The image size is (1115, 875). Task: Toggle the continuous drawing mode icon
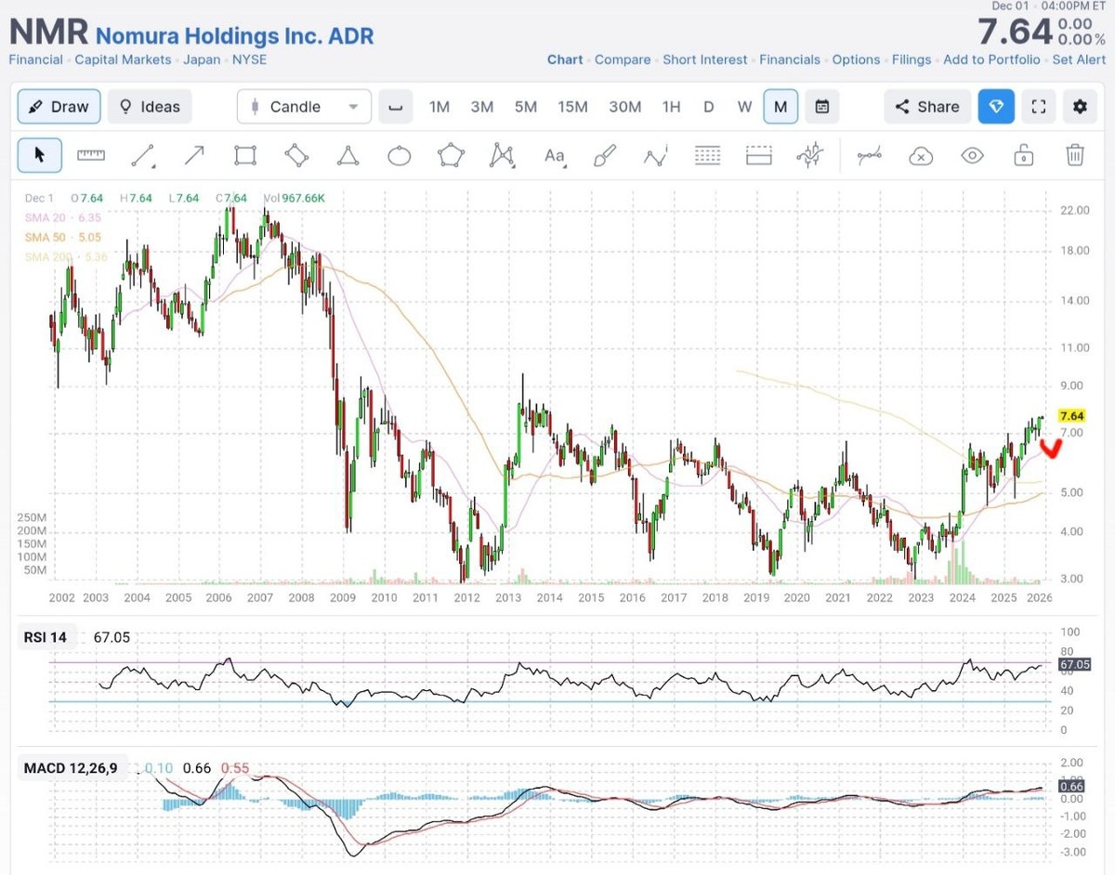870,156
